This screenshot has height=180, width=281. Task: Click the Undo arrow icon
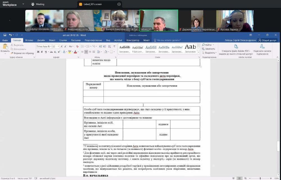10,35
